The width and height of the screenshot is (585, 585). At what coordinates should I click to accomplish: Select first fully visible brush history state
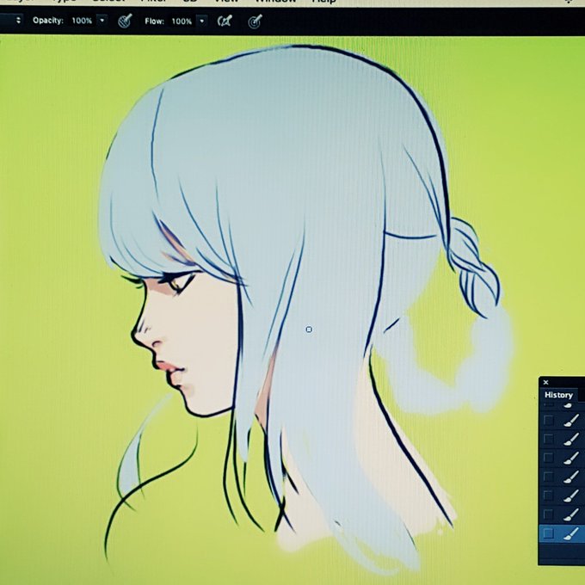point(563,420)
